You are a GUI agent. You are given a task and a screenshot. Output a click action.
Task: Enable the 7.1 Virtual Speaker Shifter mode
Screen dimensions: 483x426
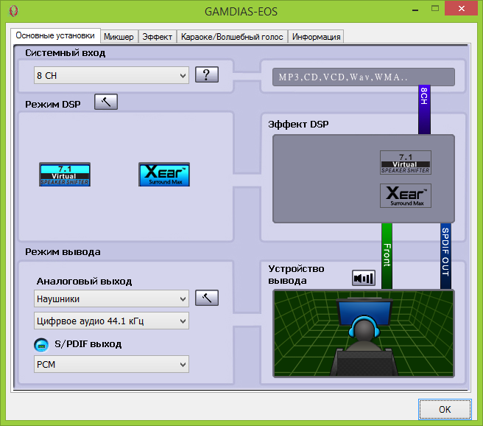point(65,175)
